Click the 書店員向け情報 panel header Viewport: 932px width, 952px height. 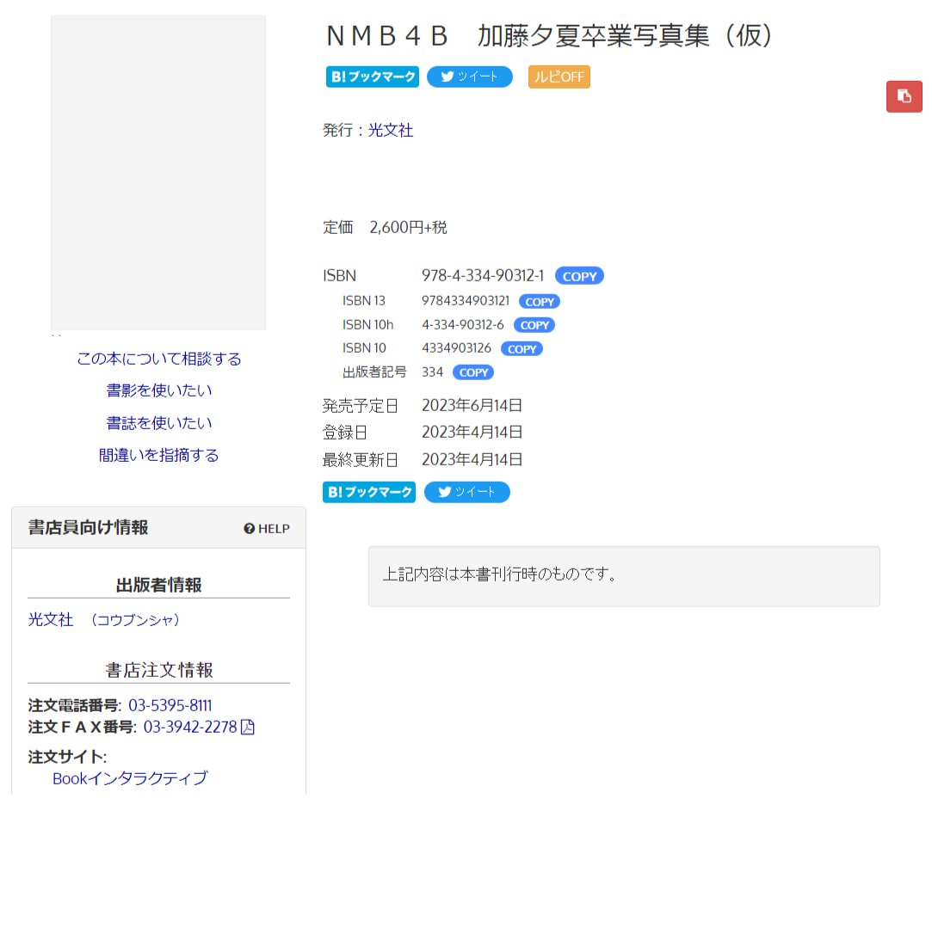tap(158, 528)
